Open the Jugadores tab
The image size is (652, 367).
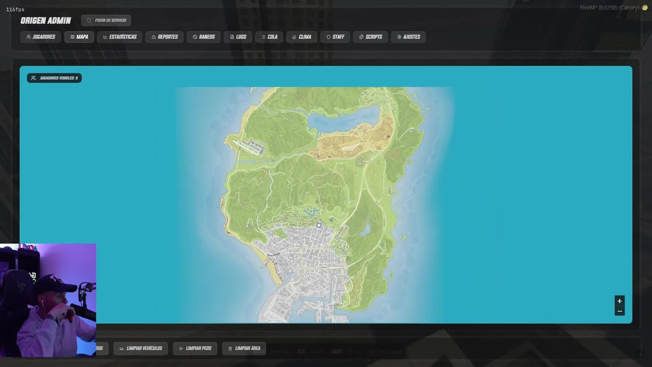tap(41, 37)
